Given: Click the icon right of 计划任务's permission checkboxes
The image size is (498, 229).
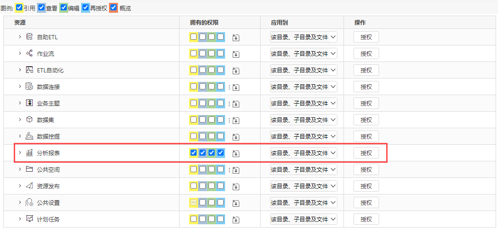Looking at the screenshot, I should pyautogui.click(x=235, y=220).
